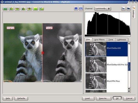Select the original-image-only preview mode icon

(5, 9)
